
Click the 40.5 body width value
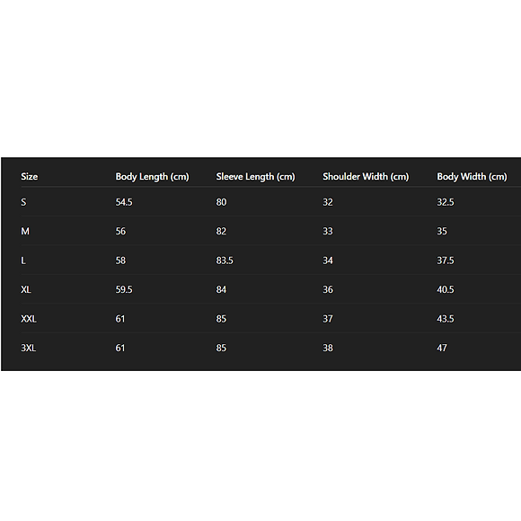[x=446, y=290]
